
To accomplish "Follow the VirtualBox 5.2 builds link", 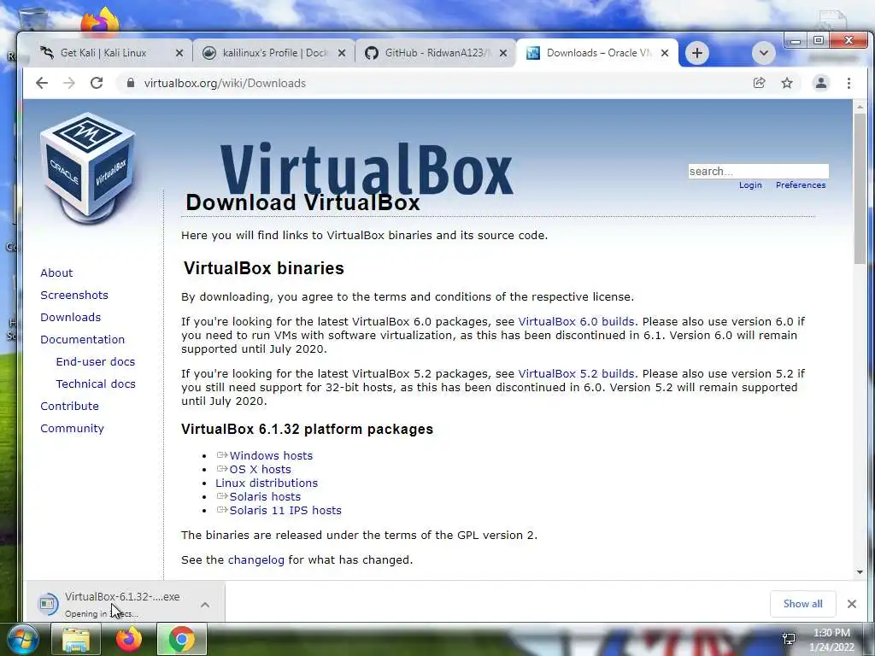I will 576,374.
